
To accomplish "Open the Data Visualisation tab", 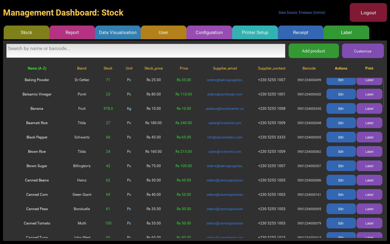I will (118, 32).
